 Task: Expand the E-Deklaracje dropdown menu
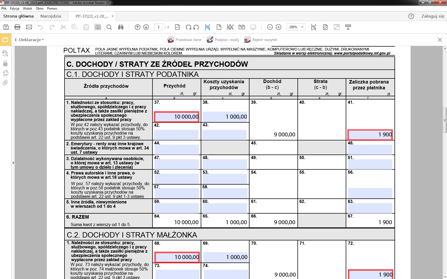pyautogui.click(x=29, y=40)
